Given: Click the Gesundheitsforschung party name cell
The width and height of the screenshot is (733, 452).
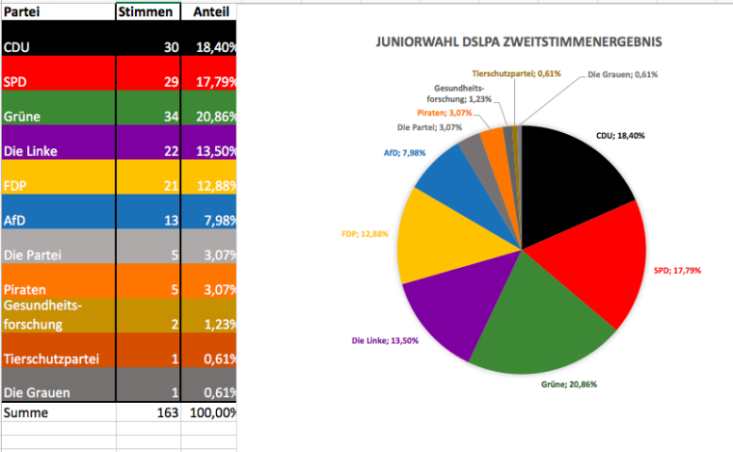Looking at the screenshot, I should [x=58, y=315].
